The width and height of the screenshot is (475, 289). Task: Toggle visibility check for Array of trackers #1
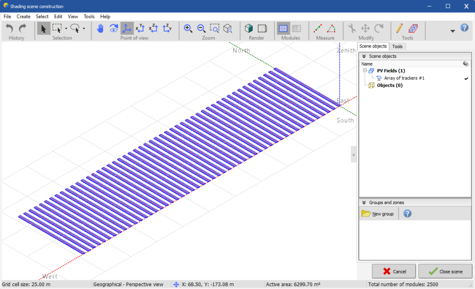pos(466,78)
